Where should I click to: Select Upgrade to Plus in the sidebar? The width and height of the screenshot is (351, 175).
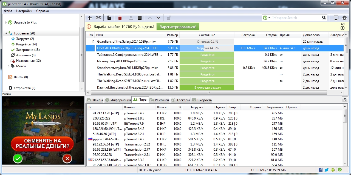(x=25, y=22)
